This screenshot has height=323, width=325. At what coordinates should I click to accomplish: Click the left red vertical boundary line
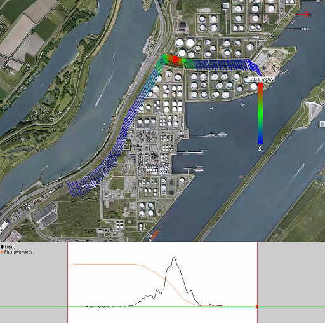pos(68,282)
